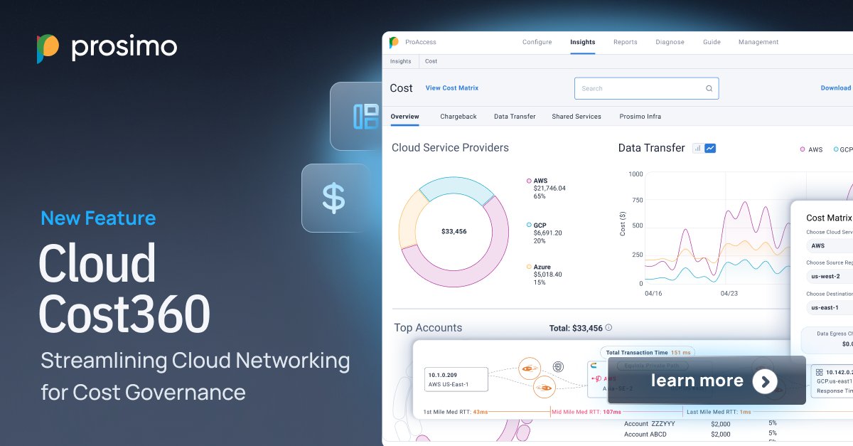This screenshot has height=446, width=853.
Task: Click the dashboard layout tile icon
Action: 365,116
